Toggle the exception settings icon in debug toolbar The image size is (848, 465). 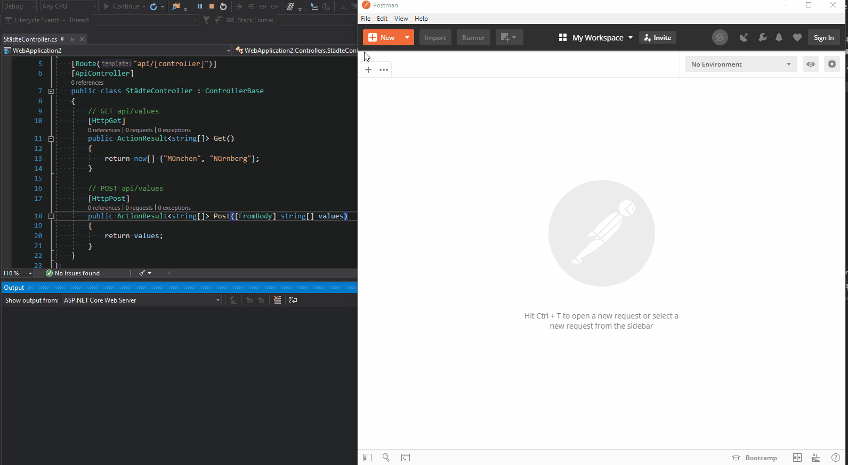[290, 6]
